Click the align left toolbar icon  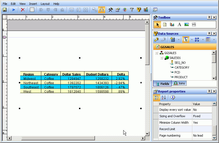tap(41, 10)
